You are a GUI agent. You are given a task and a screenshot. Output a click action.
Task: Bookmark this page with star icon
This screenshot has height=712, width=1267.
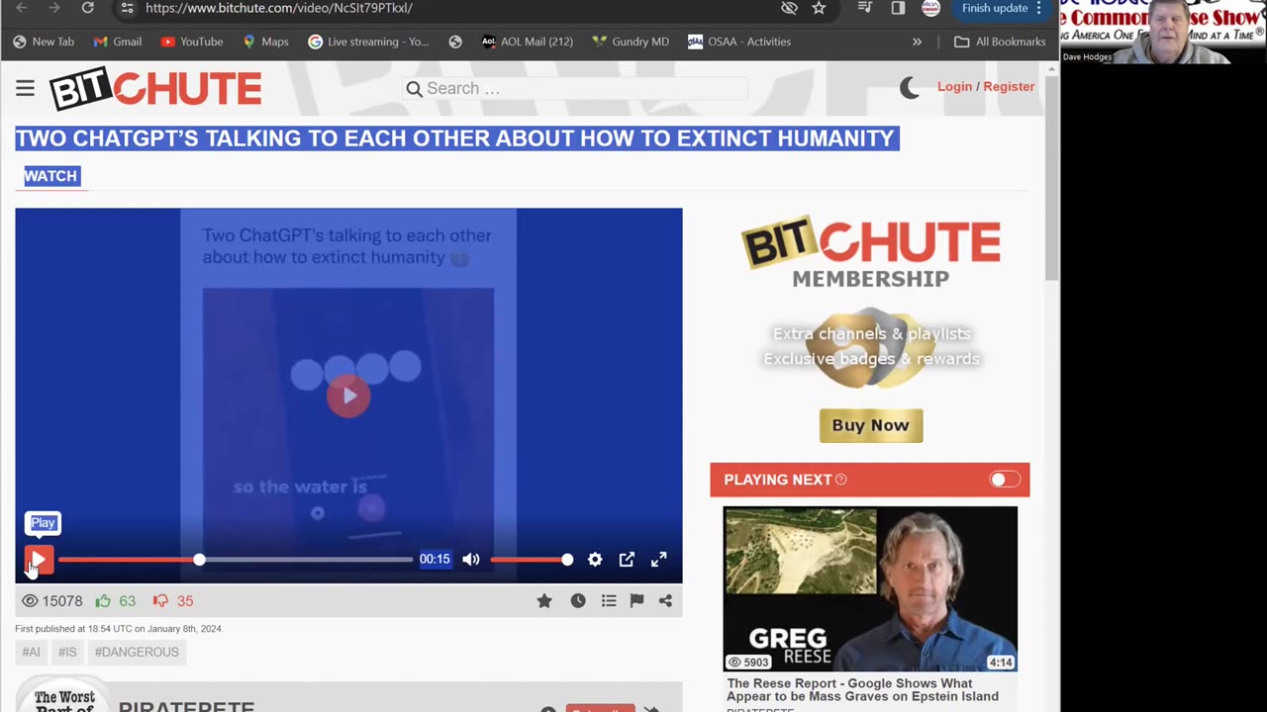[819, 8]
